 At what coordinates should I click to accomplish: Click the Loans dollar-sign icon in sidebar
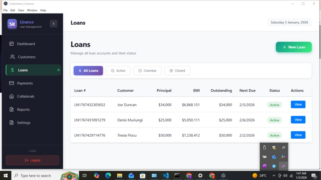pos(12,70)
